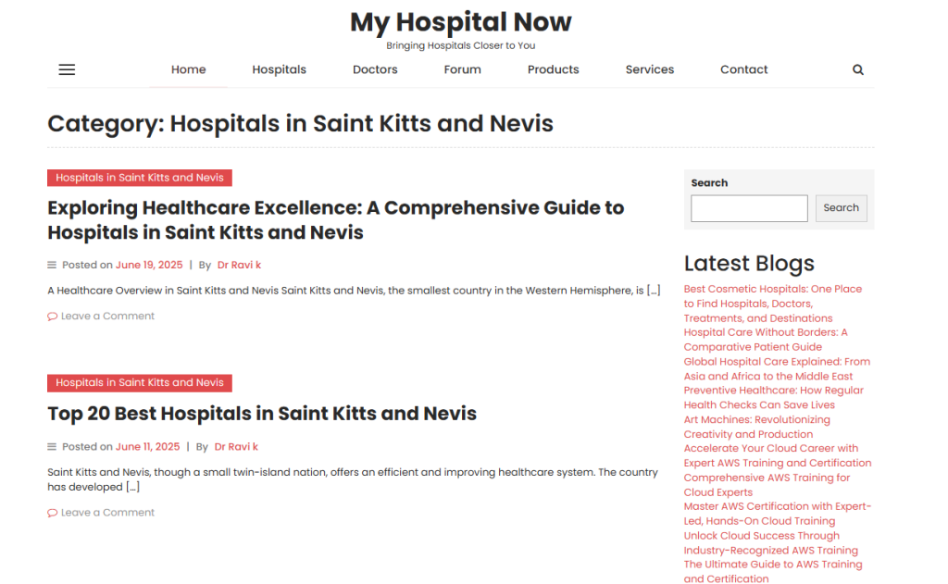Select the Forum navigation item

point(462,69)
